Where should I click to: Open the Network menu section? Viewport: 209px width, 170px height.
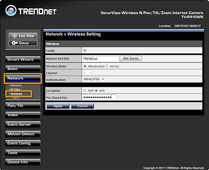(23, 78)
